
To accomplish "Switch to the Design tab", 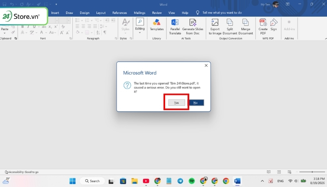I will pyautogui.click(x=85, y=13).
